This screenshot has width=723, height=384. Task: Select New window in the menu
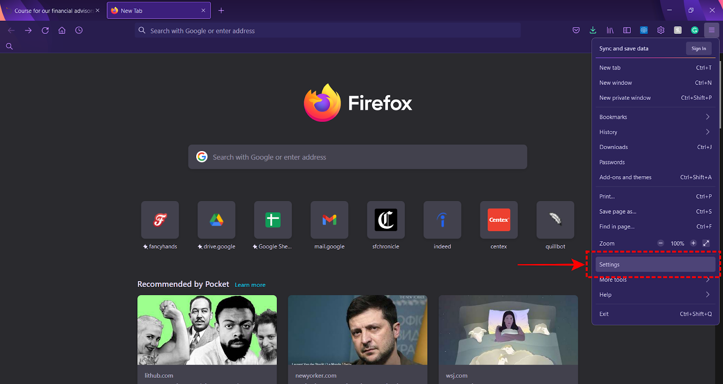[655, 83]
